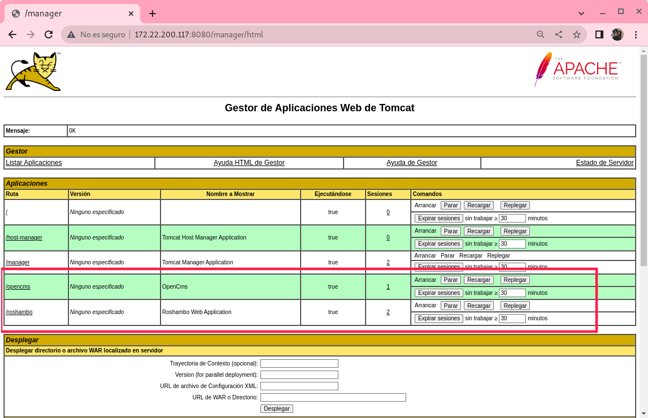
Task: Click Replegar button for /opencms
Action: click(515, 280)
